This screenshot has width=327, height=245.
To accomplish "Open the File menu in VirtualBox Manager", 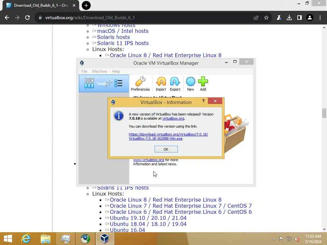I will pyautogui.click(x=84, y=71).
